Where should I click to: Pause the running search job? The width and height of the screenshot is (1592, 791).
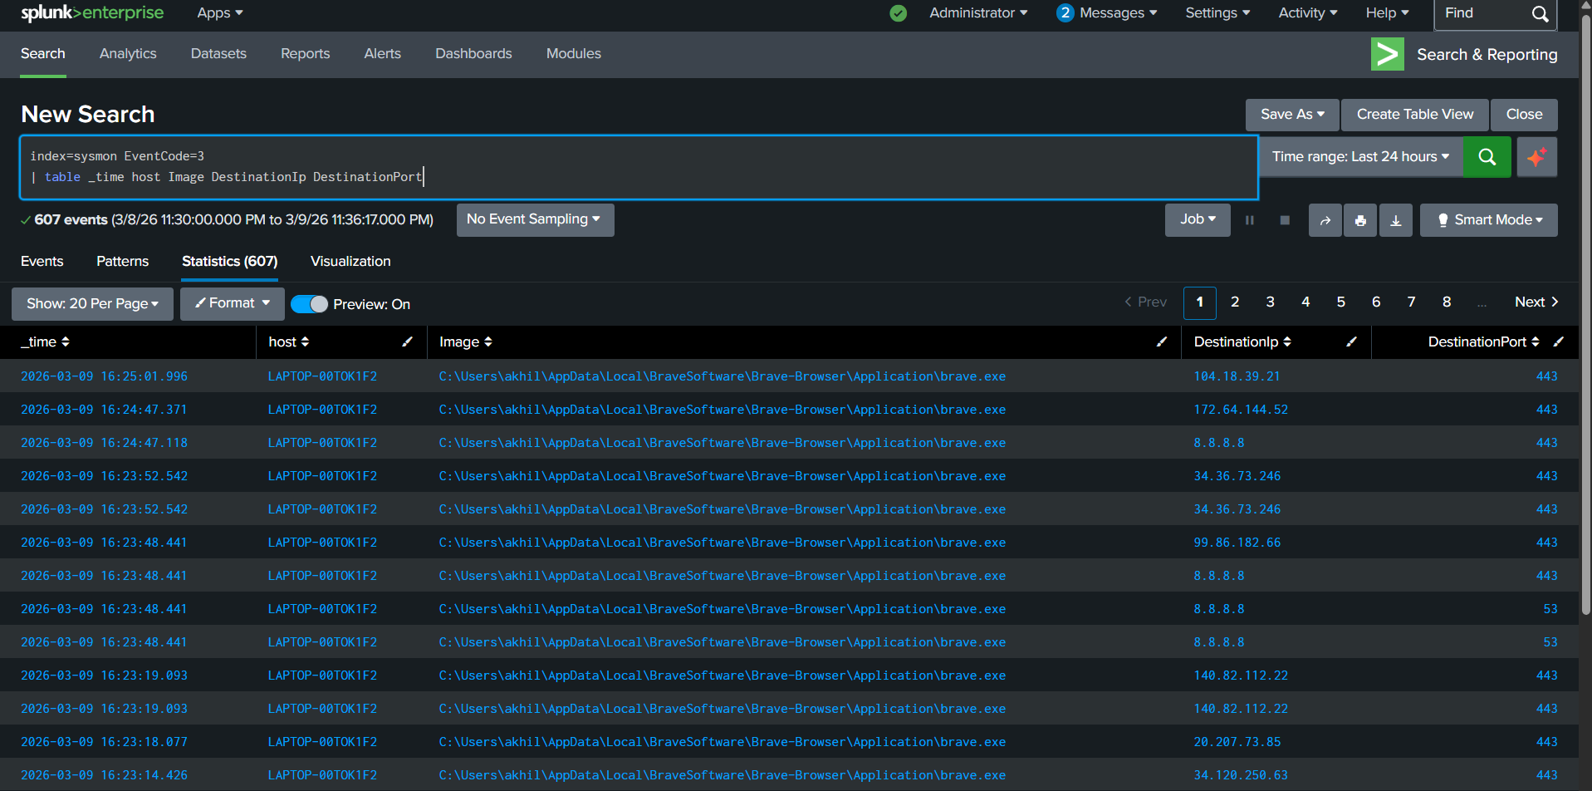1249,219
